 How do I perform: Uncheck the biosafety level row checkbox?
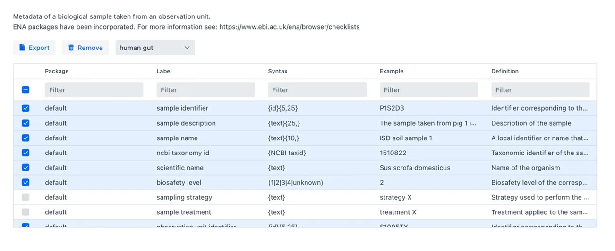click(26, 182)
